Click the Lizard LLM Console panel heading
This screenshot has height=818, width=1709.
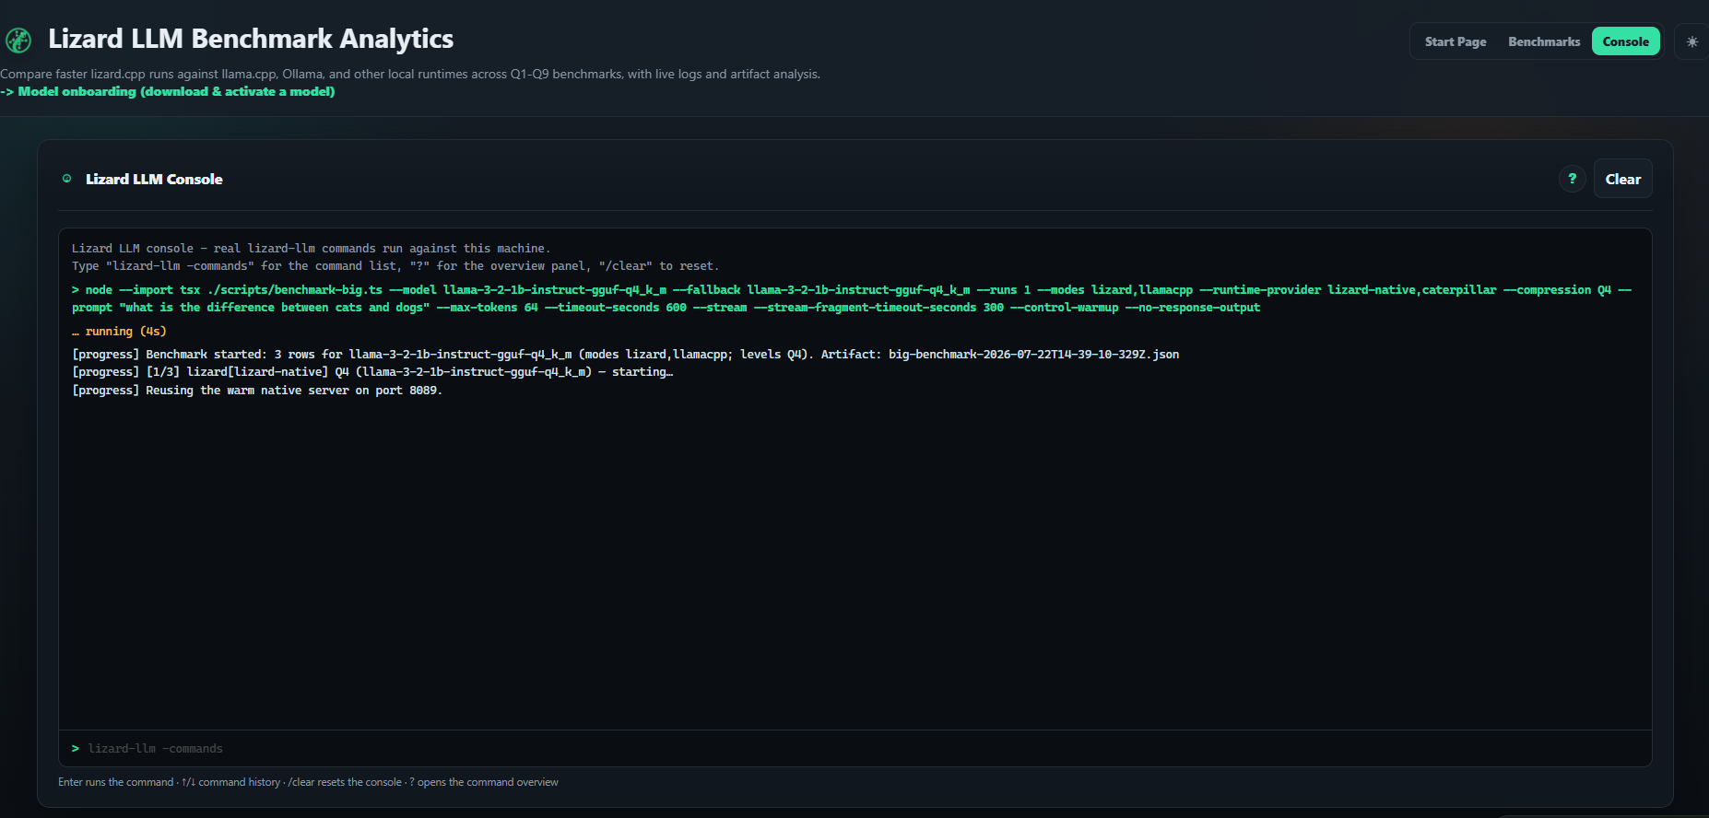[154, 179]
